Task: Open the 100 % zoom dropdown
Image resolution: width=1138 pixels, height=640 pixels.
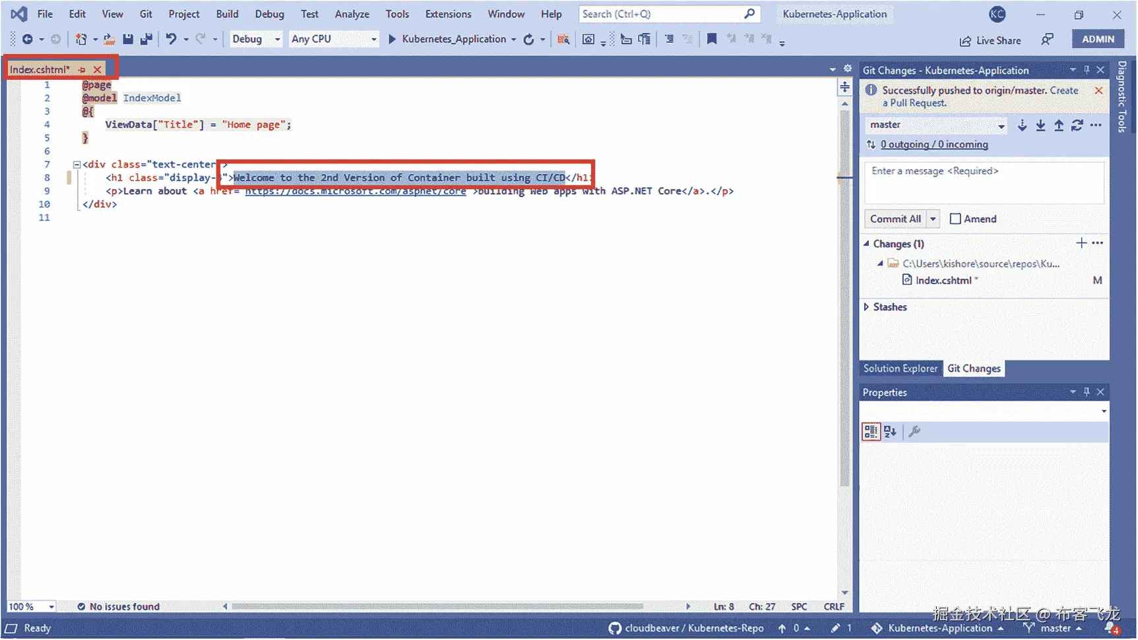Action: [51, 607]
